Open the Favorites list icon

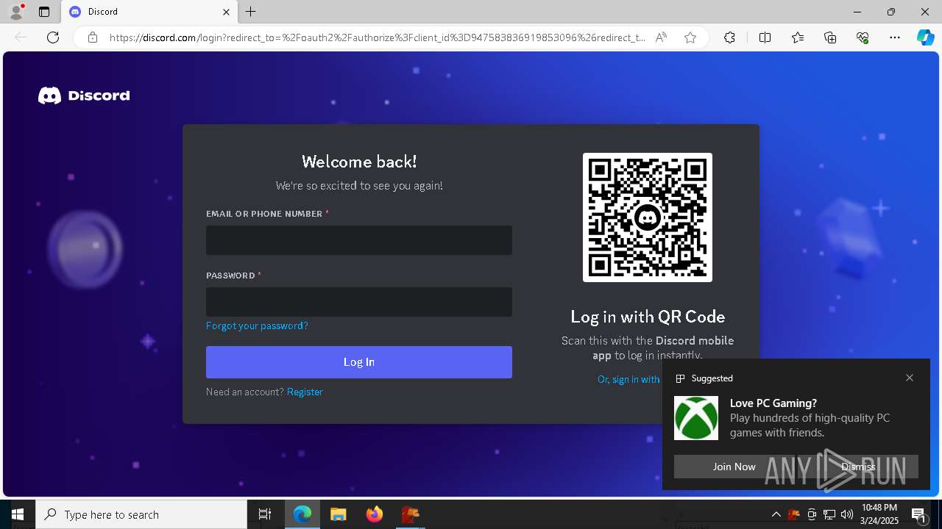pyautogui.click(x=798, y=37)
